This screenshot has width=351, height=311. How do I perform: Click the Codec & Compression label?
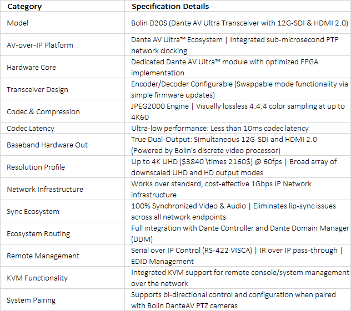(x=43, y=111)
